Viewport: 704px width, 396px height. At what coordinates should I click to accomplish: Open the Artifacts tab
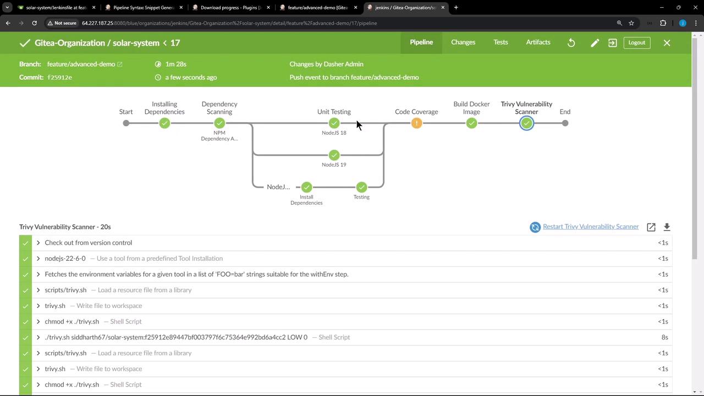(x=538, y=42)
